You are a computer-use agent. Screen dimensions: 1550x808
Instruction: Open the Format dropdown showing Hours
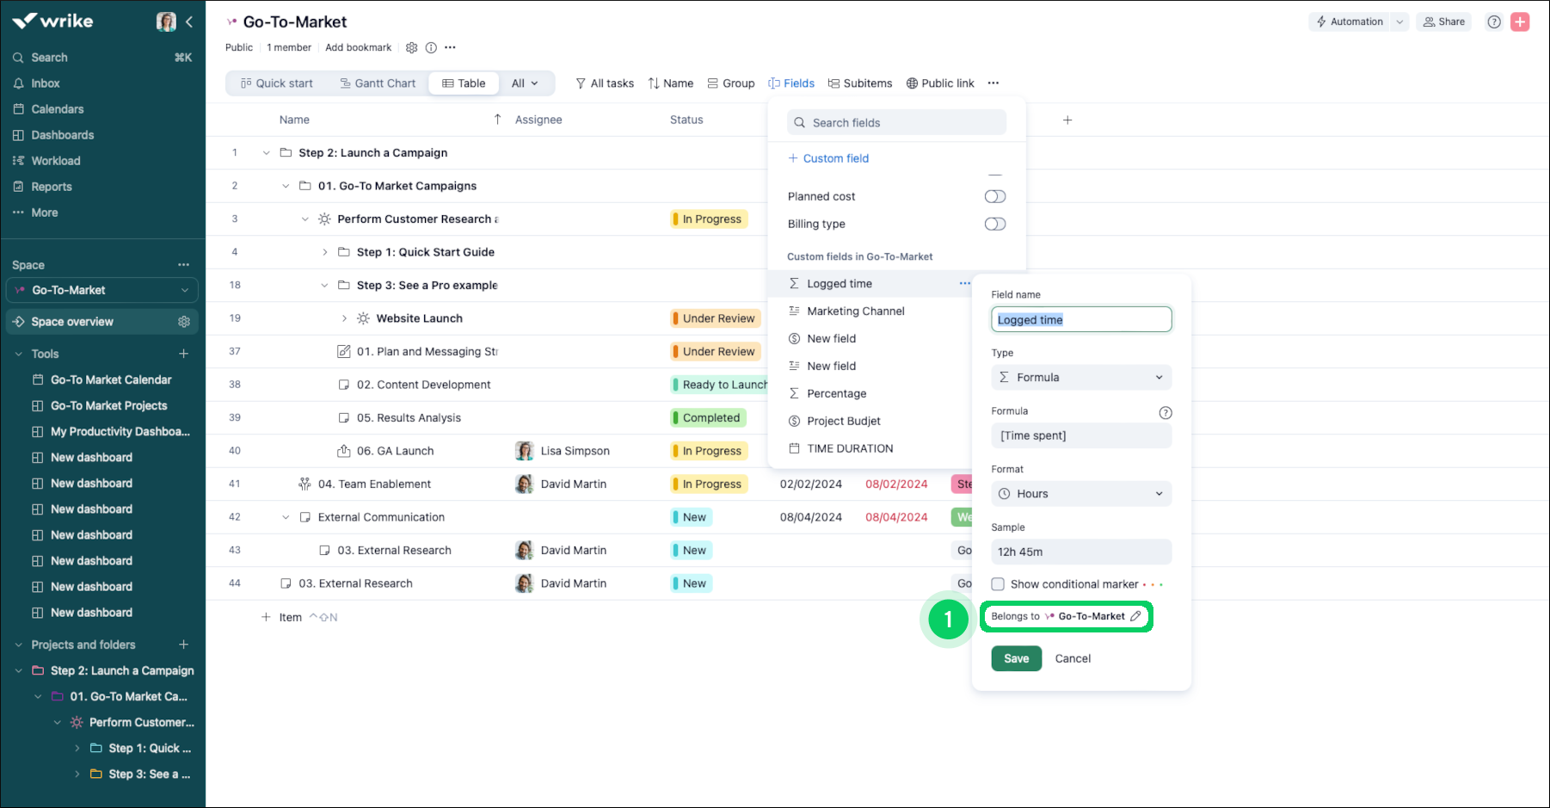pyautogui.click(x=1080, y=494)
